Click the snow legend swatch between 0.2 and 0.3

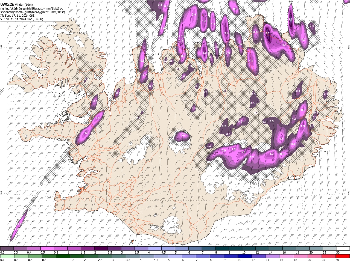(x=7, y=248)
